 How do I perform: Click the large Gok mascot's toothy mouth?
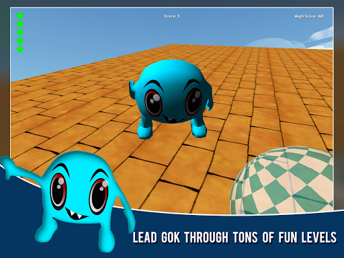(x=76, y=214)
